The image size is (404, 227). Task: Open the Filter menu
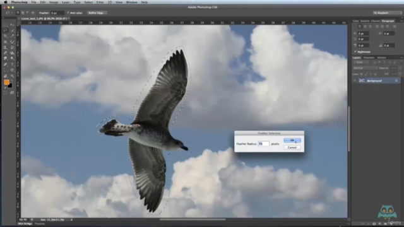click(x=100, y=2)
